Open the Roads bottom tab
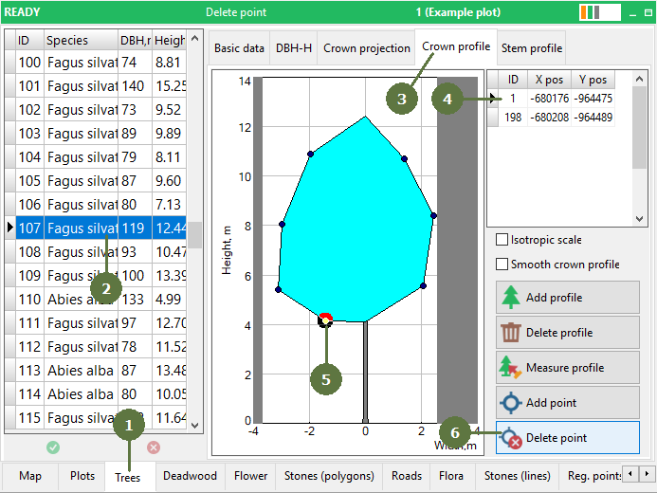This screenshot has width=657, height=493. coord(407,476)
